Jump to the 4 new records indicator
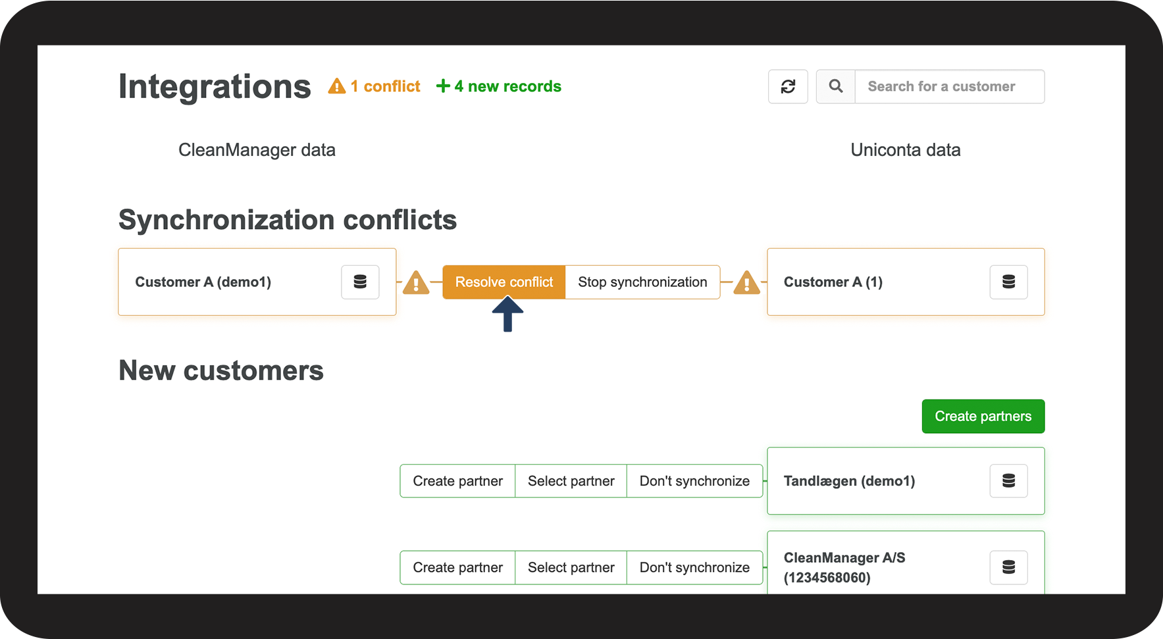The image size is (1163, 639). tap(499, 87)
